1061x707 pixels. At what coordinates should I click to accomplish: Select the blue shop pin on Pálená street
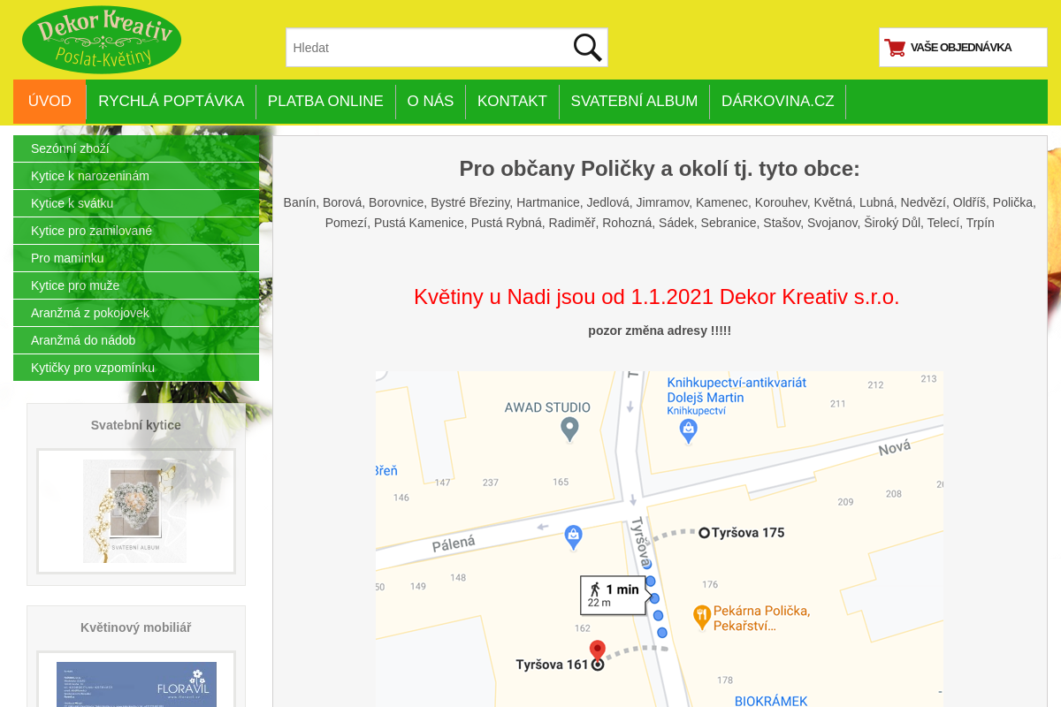click(x=573, y=536)
